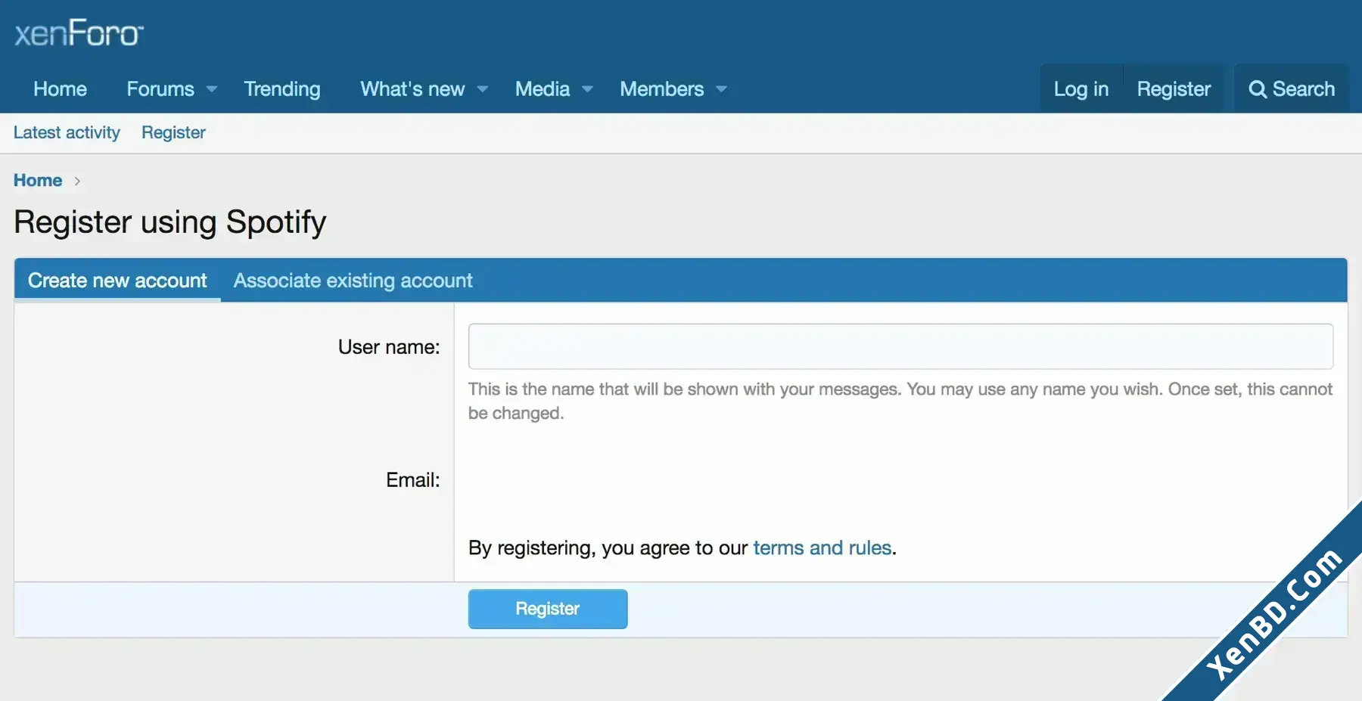
Task: Open the Latest activity link
Action: click(67, 133)
